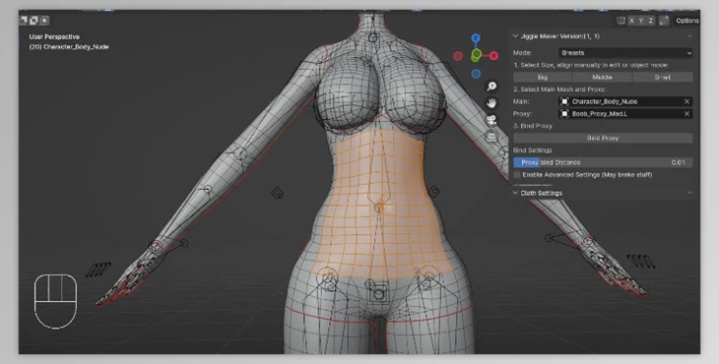
Task: Click the dotted-square selection mode icon
Action: [44, 21]
